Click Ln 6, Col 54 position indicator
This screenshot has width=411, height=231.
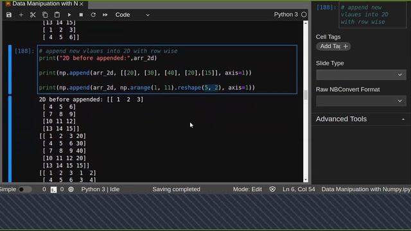(299, 189)
